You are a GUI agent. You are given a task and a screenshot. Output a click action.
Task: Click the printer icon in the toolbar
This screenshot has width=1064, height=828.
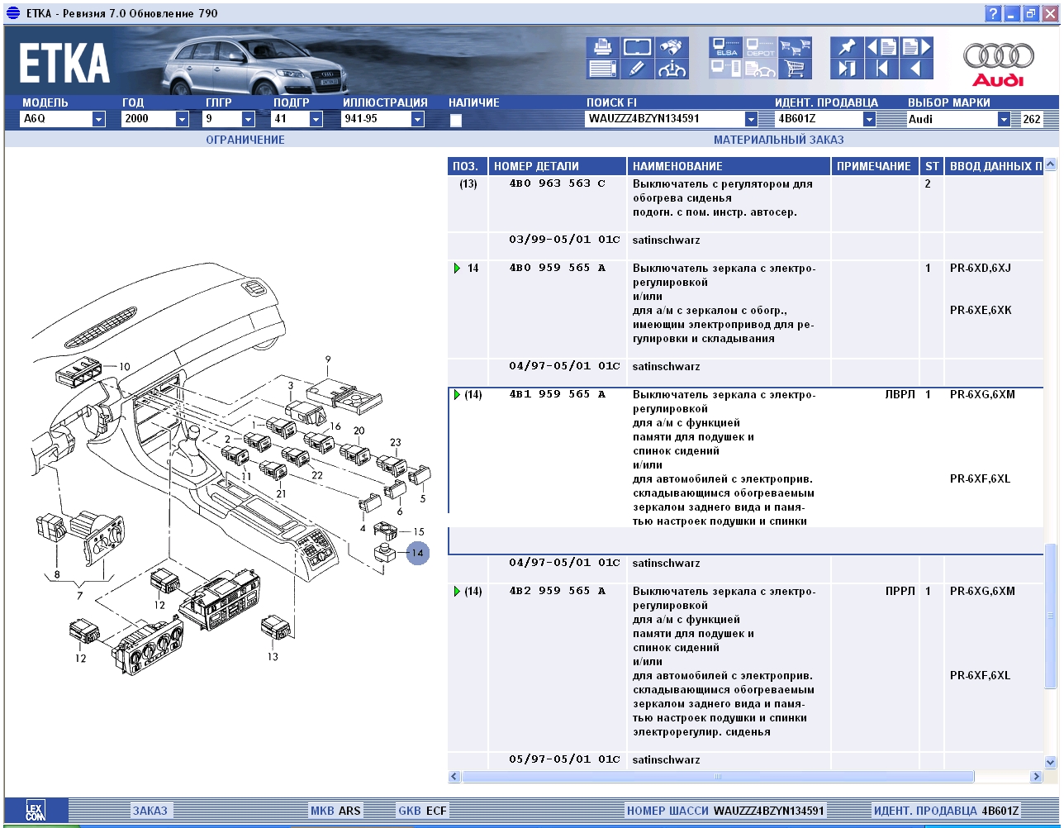(x=602, y=47)
